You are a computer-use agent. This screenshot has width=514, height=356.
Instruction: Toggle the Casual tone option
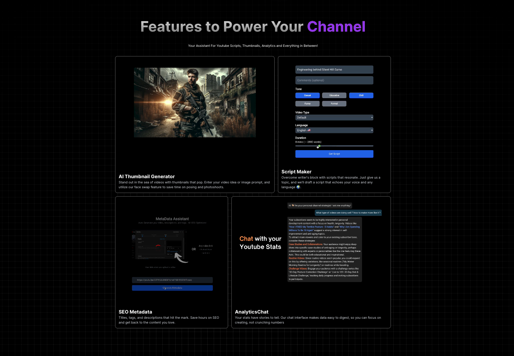(x=307, y=95)
